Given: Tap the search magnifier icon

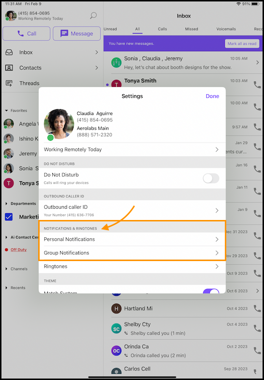Looking at the screenshot, I should pos(93,16).
